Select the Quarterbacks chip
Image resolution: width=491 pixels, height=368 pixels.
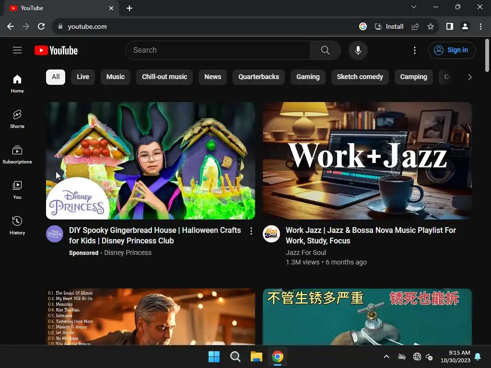(x=258, y=77)
